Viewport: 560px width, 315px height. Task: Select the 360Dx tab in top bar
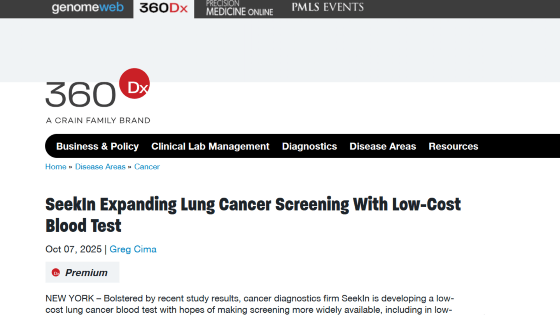[163, 8]
